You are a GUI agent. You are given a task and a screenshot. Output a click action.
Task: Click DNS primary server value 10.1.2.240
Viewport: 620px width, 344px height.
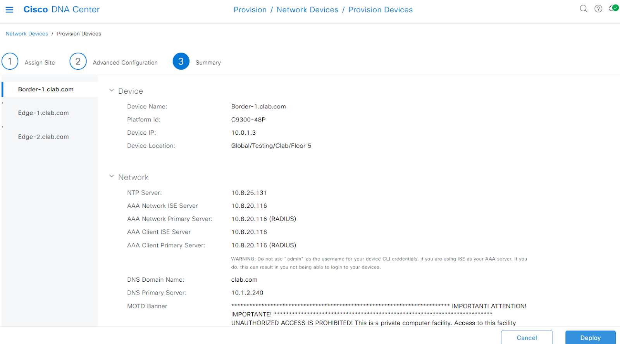247,293
